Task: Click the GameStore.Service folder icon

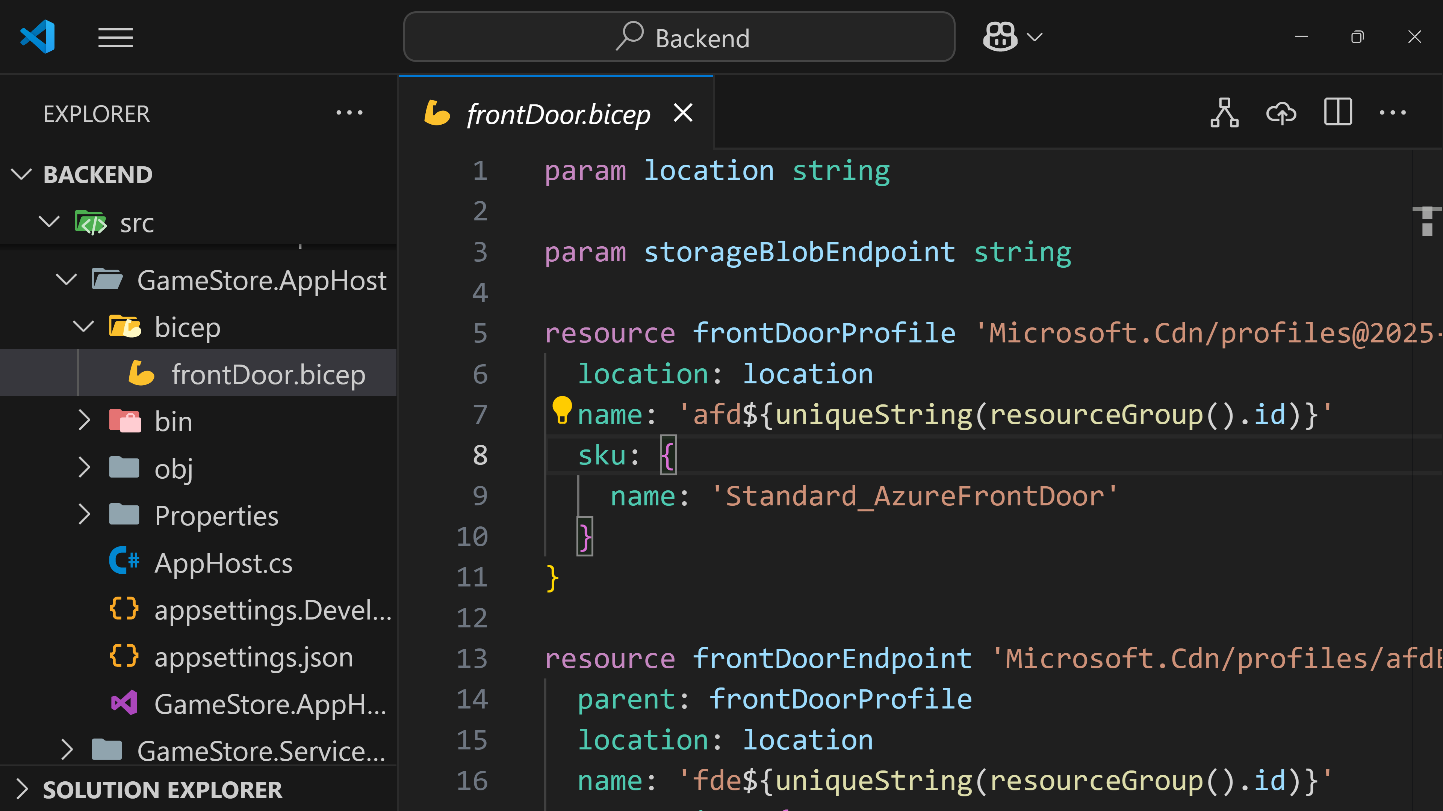Action: pos(107,749)
